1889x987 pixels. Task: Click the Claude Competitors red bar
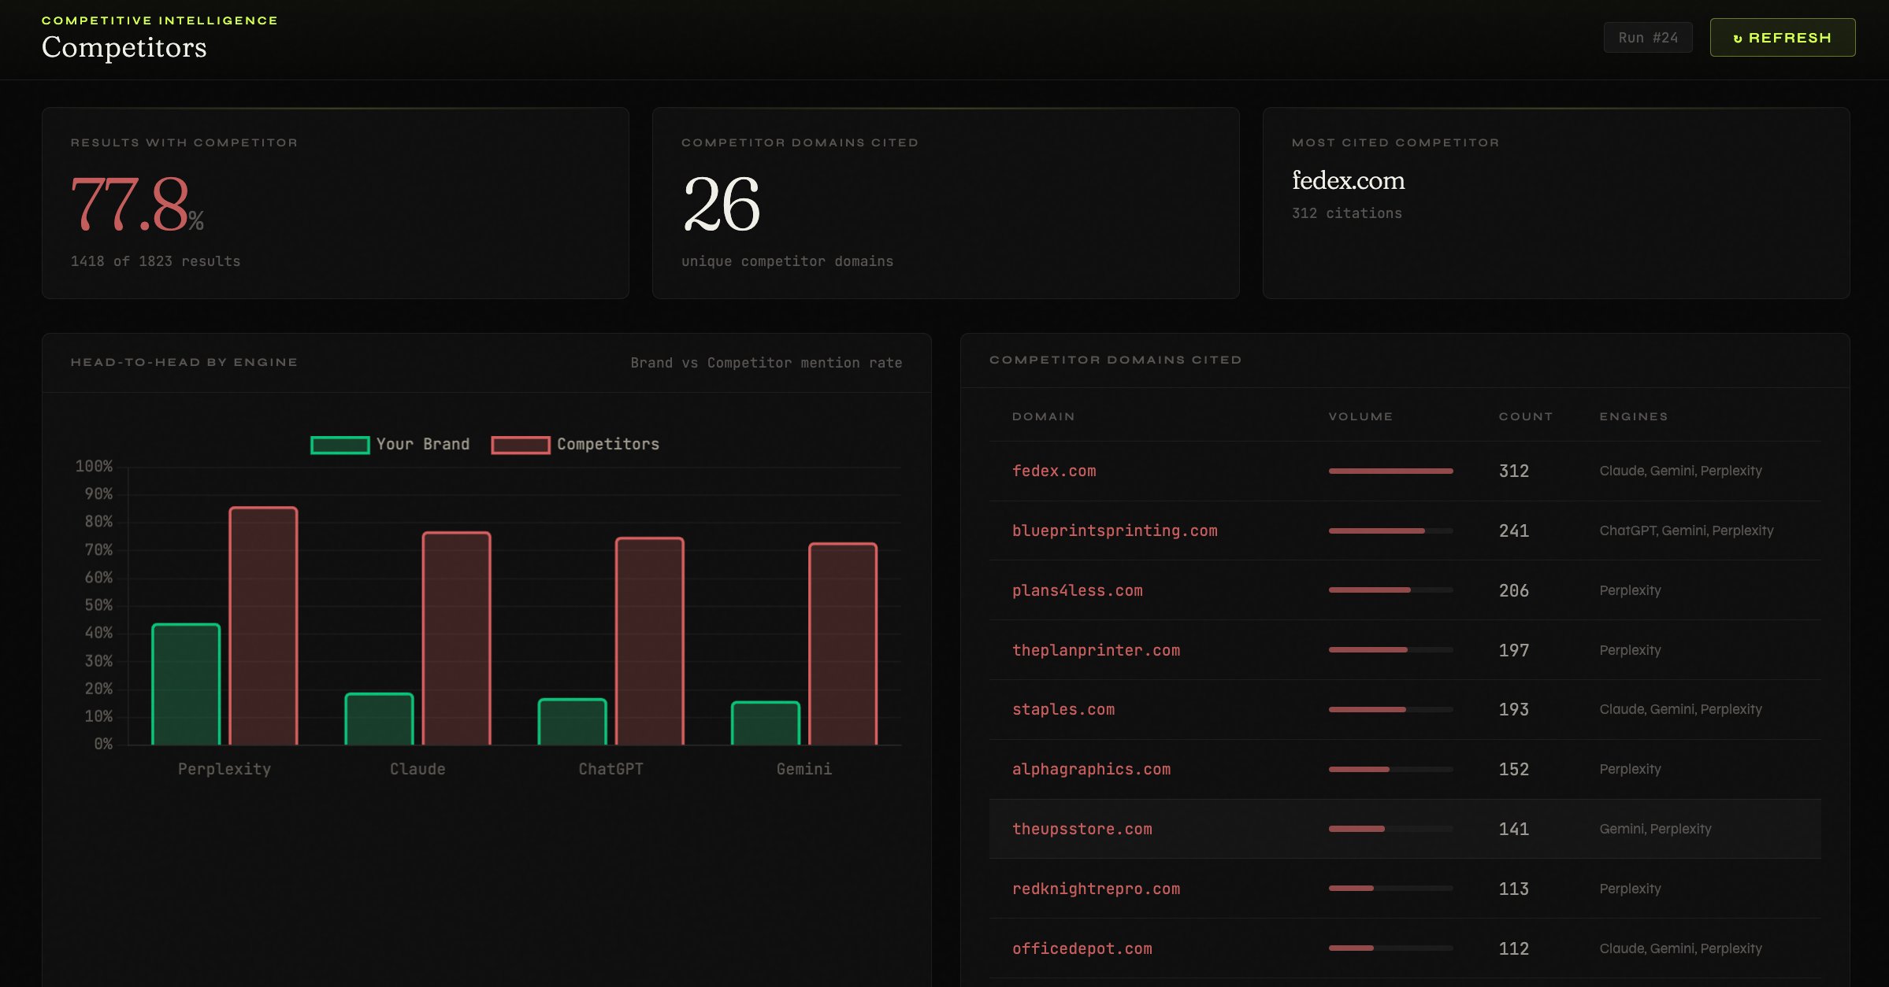tap(456, 638)
